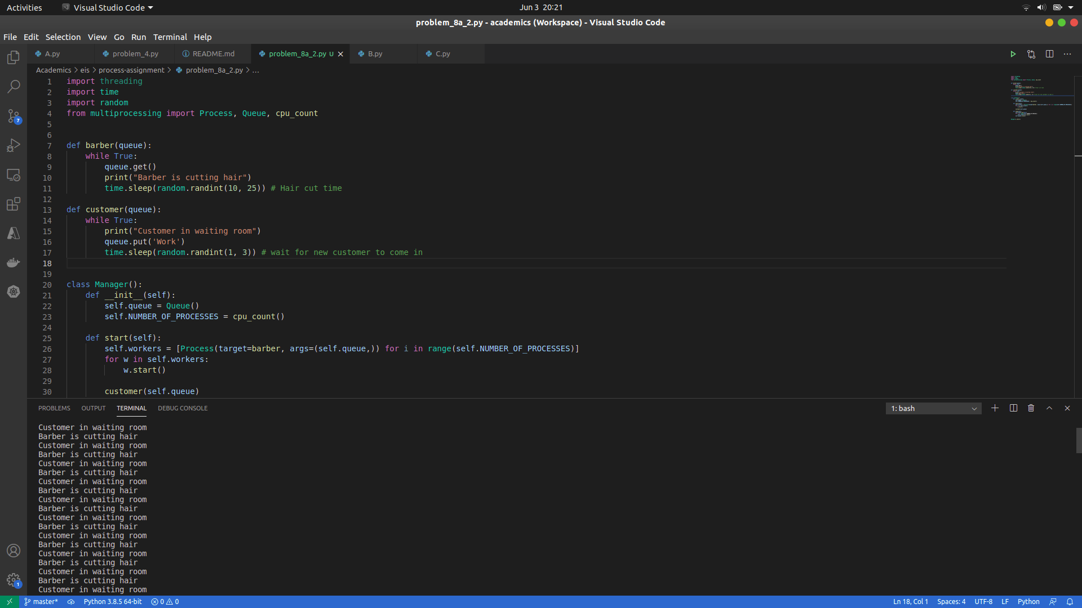Change language mode Python
The height and width of the screenshot is (608, 1082).
point(1028,602)
